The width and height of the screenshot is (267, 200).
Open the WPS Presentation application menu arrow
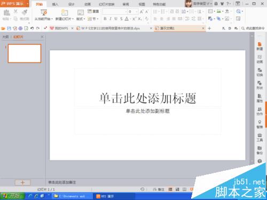click(x=28, y=4)
